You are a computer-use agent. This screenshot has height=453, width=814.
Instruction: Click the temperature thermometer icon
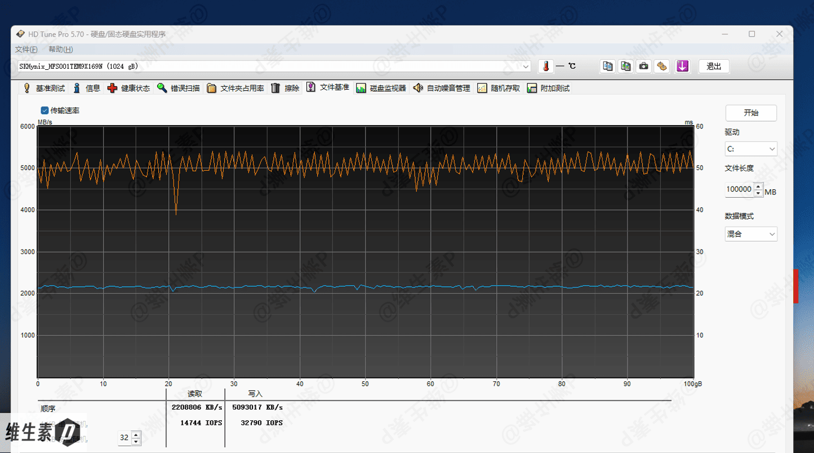click(x=545, y=66)
